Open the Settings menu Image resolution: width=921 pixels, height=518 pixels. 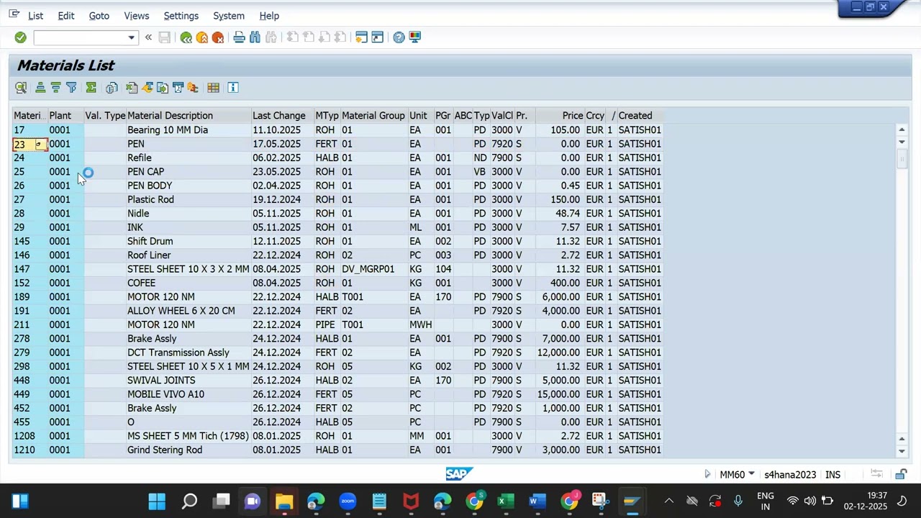coord(181,16)
